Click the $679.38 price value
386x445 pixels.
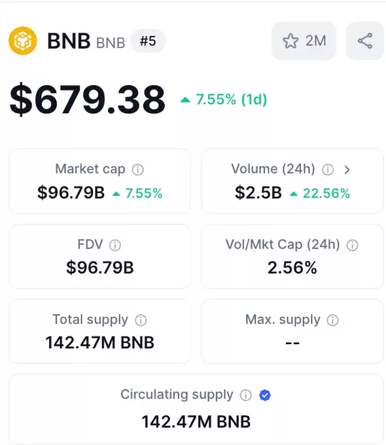(x=88, y=99)
